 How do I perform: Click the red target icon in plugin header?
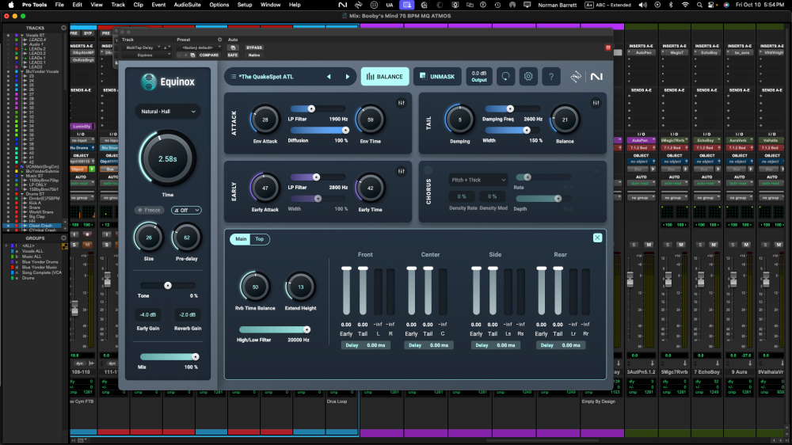tap(607, 48)
